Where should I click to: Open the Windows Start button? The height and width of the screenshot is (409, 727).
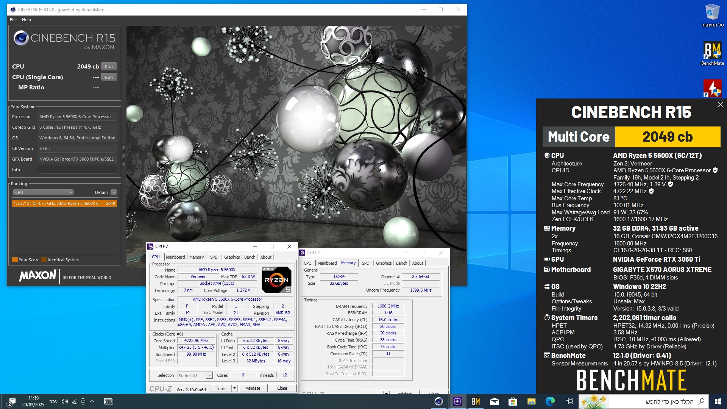(718, 401)
